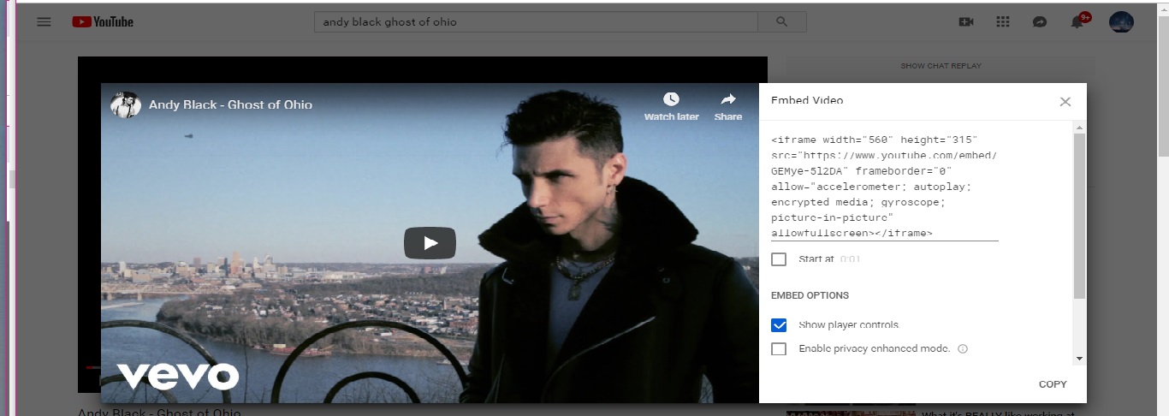Image resolution: width=1169 pixels, height=416 pixels.
Task: Open the YouTube apps grid icon
Action: (x=1003, y=21)
